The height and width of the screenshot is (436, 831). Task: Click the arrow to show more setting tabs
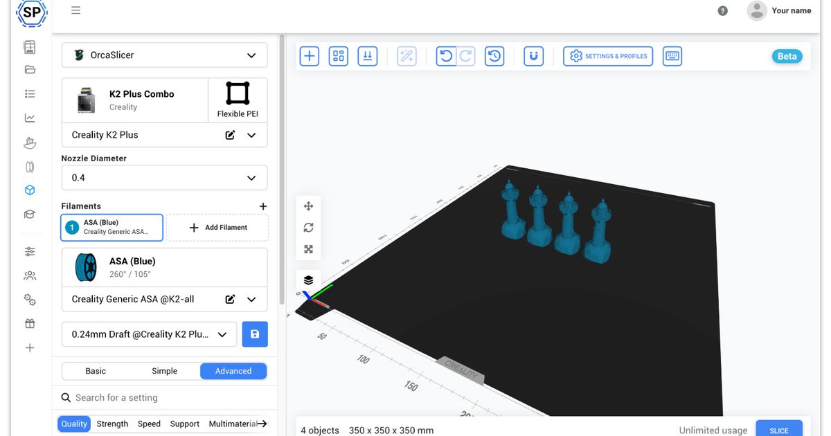262,424
